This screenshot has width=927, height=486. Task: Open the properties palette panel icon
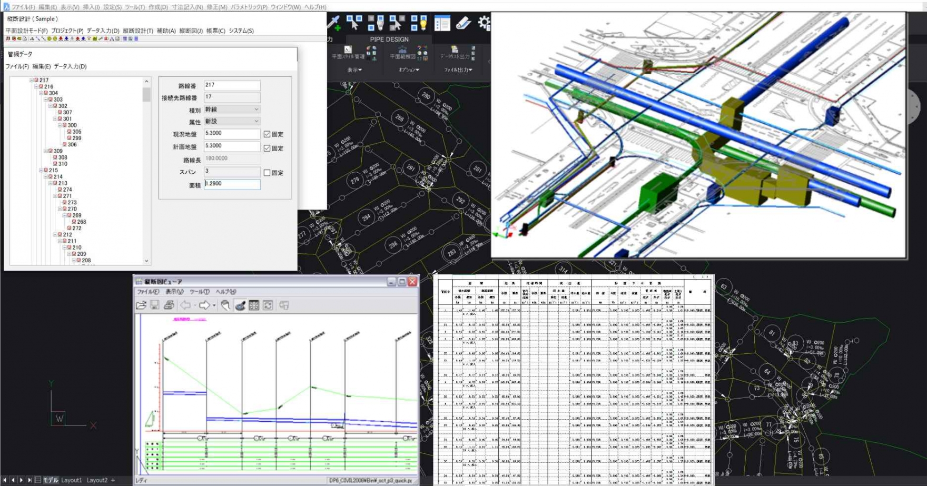pos(442,23)
